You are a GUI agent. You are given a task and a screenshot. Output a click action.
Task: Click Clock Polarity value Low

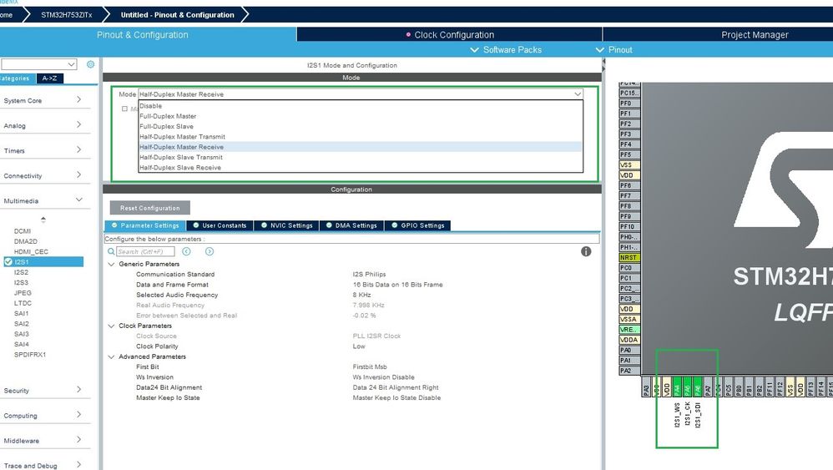[359, 346]
